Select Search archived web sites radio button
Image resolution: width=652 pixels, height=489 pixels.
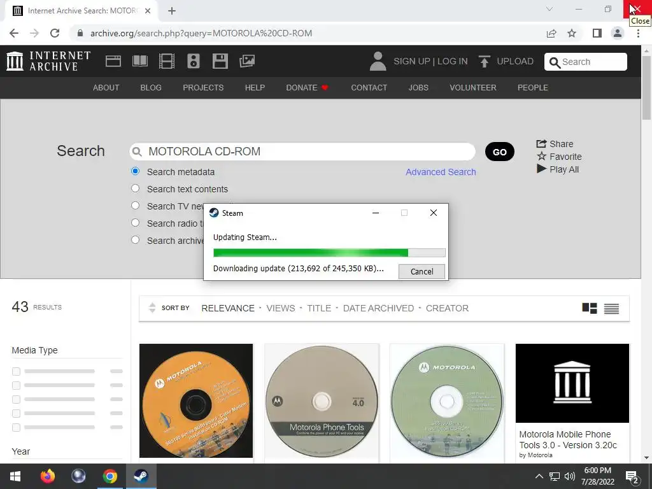pyautogui.click(x=135, y=240)
